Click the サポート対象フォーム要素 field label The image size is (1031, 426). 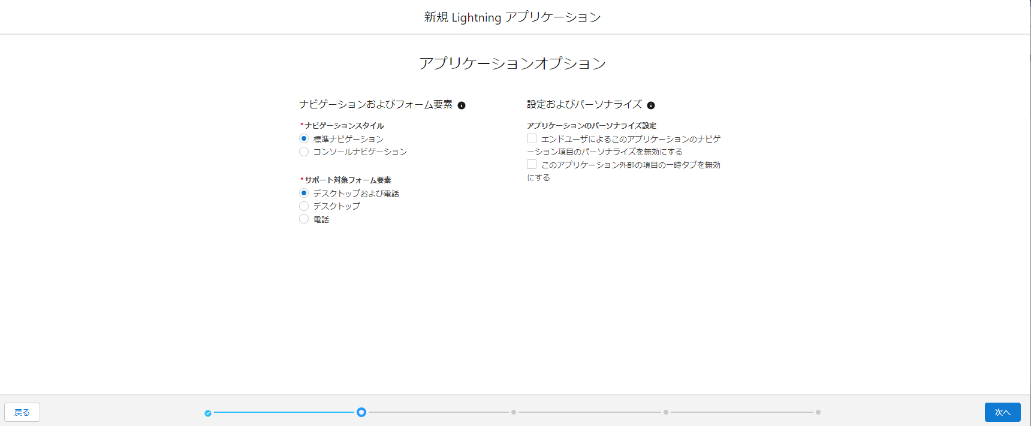click(348, 180)
